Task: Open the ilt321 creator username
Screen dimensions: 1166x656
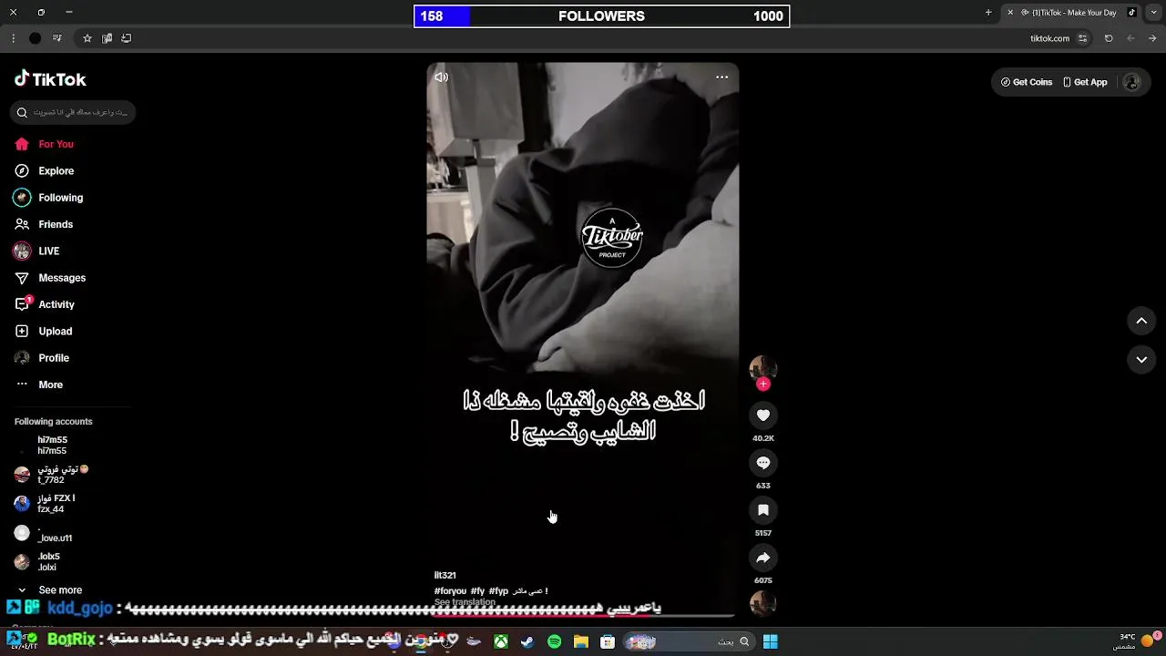Action: click(x=445, y=576)
